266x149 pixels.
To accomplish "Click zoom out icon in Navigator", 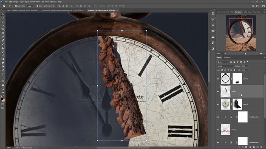I will (x=225, y=53).
